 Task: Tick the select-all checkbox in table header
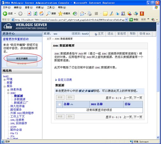click(x=59, y=105)
